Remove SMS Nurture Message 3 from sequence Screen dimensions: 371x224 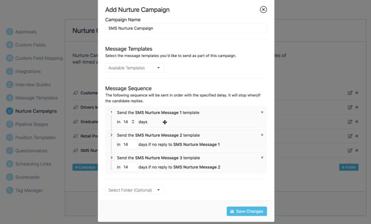262,157
